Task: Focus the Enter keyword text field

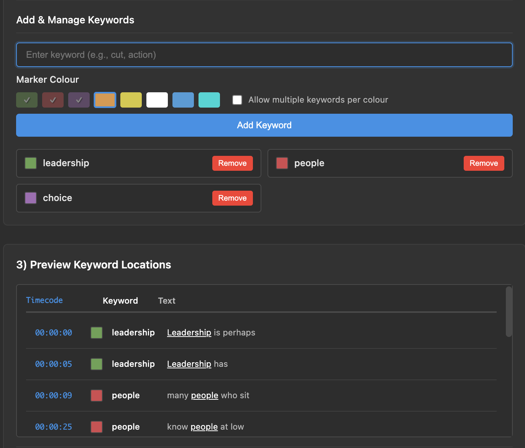Action: click(264, 55)
